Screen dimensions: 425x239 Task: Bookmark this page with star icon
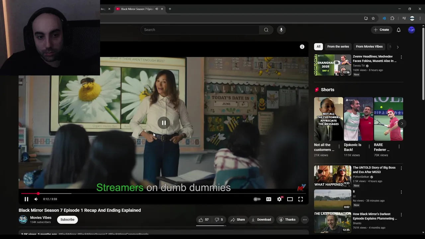coord(373,18)
